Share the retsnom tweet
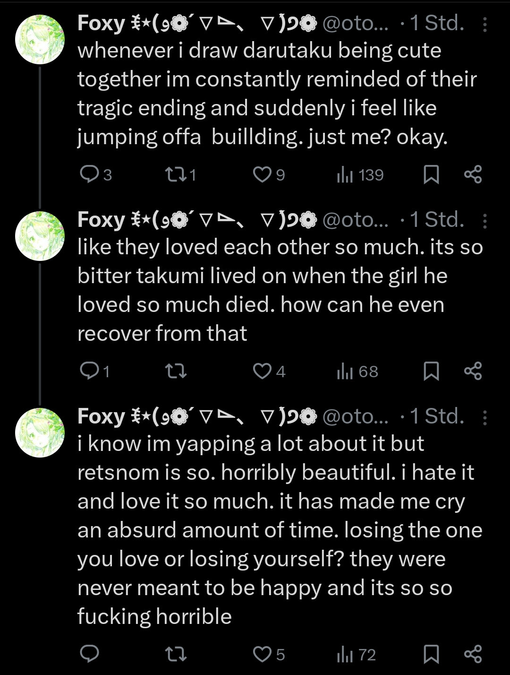 point(473,654)
